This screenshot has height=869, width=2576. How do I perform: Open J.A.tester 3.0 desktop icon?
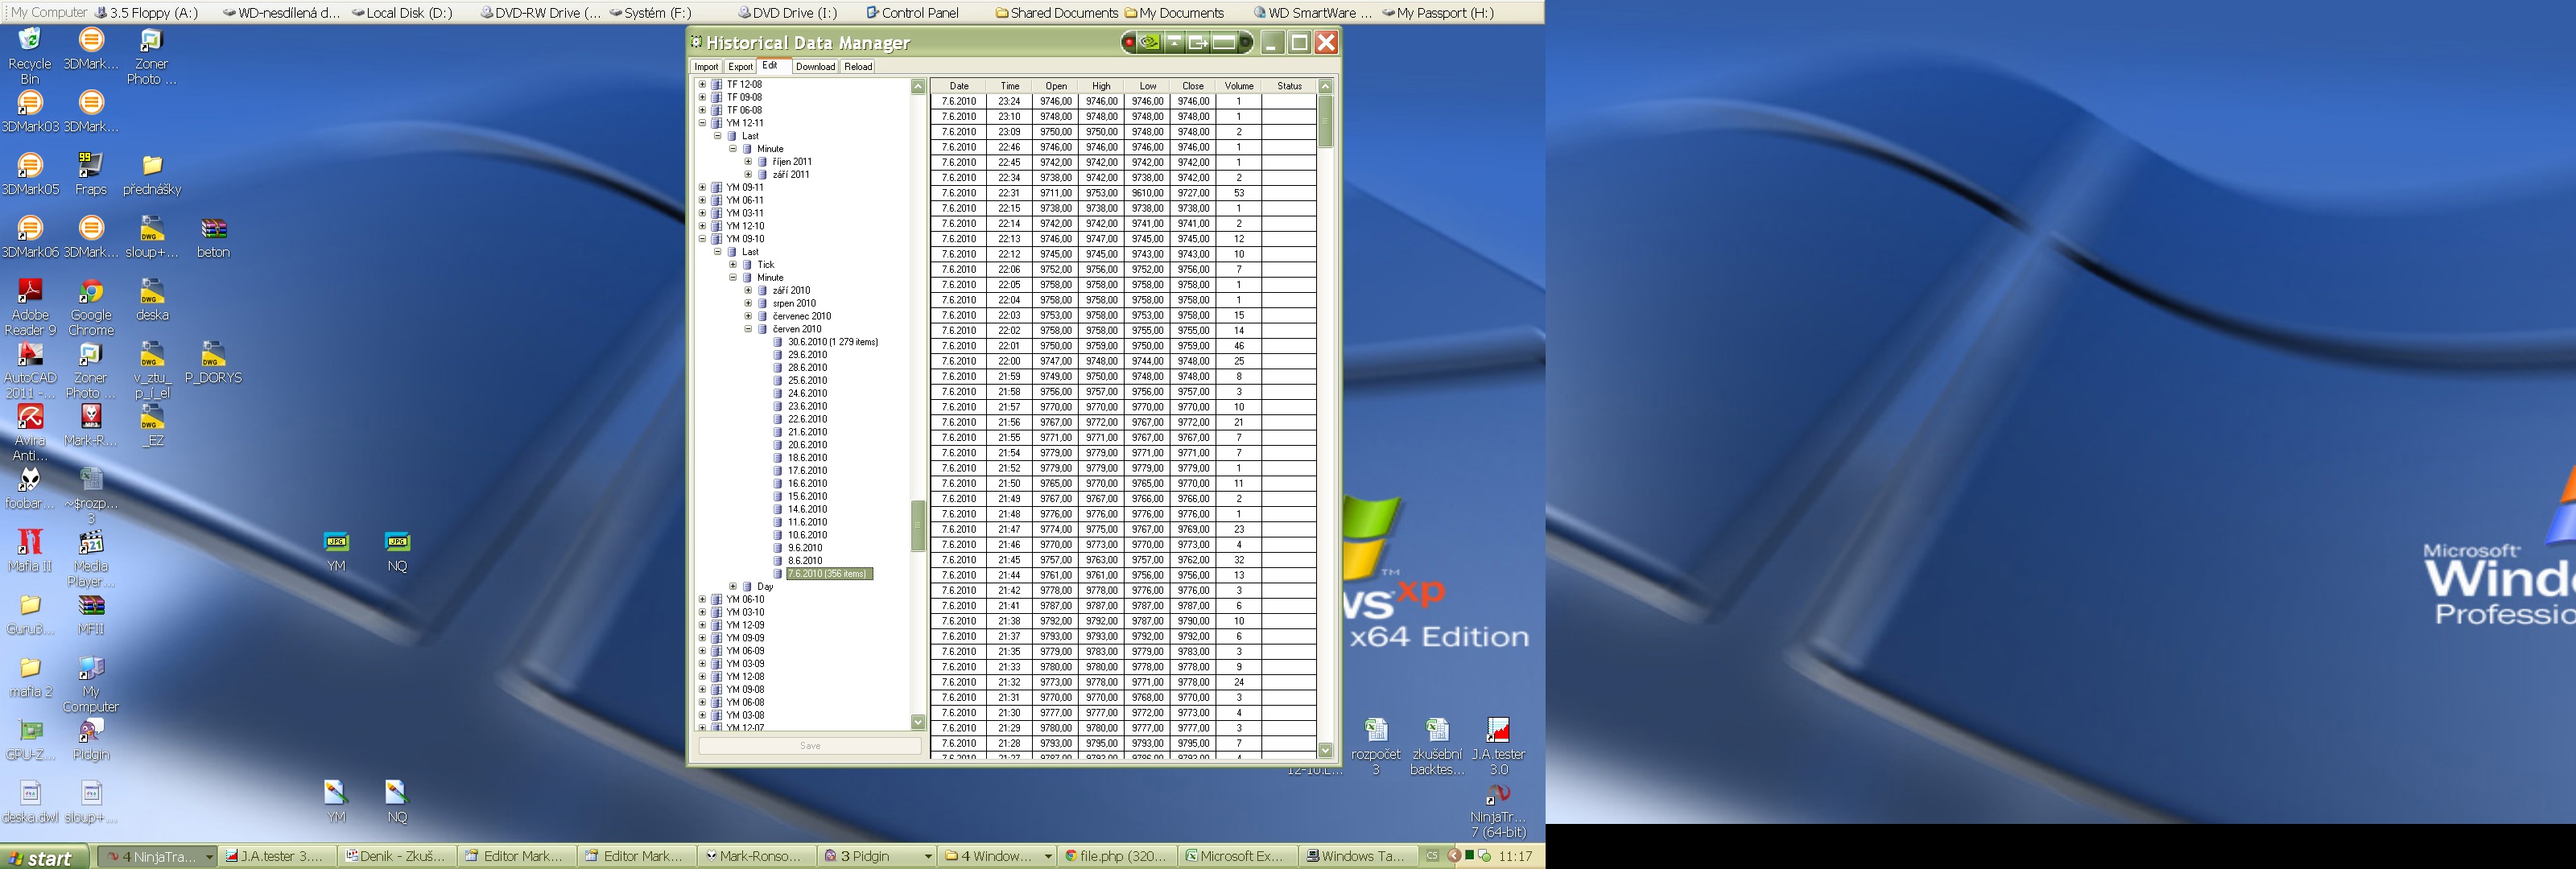coord(1497,731)
